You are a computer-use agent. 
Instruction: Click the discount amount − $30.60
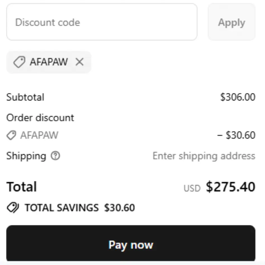coord(236,135)
